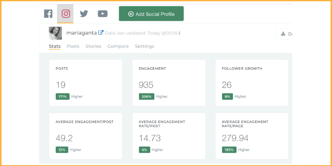Open mariaganta external profile link icon
This screenshot has height=166, width=332.
101,33
